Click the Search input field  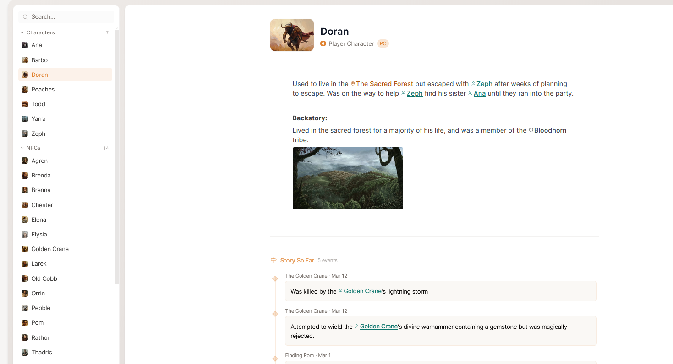(x=69, y=17)
